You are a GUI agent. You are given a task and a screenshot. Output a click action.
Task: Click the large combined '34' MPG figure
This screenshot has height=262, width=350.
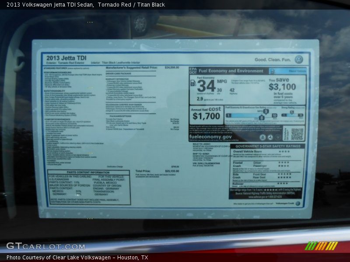206,86
